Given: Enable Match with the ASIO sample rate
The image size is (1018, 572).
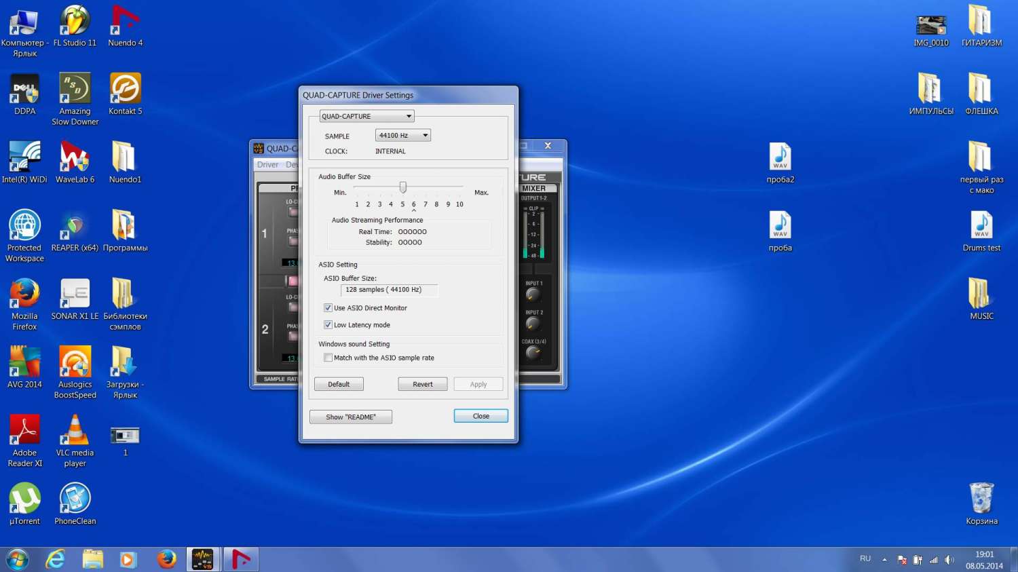Looking at the screenshot, I should pos(328,358).
